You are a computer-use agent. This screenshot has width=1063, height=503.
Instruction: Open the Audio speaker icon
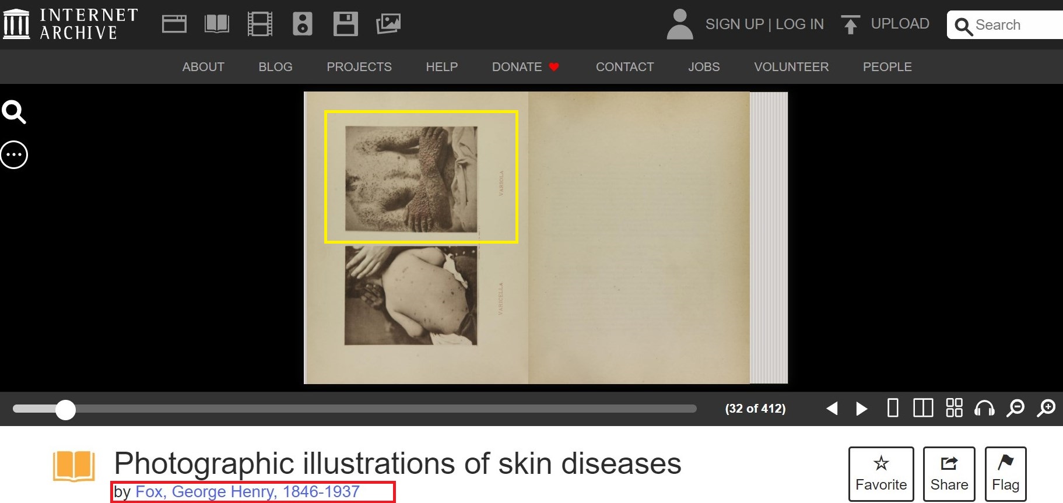pos(302,24)
